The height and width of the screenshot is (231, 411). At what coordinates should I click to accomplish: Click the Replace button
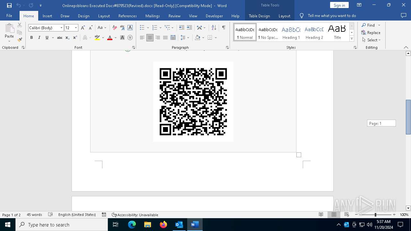(371, 32)
